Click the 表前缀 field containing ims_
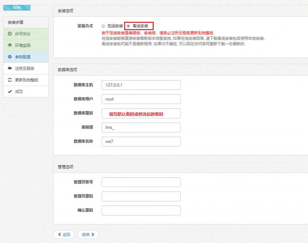 coord(141,127)
